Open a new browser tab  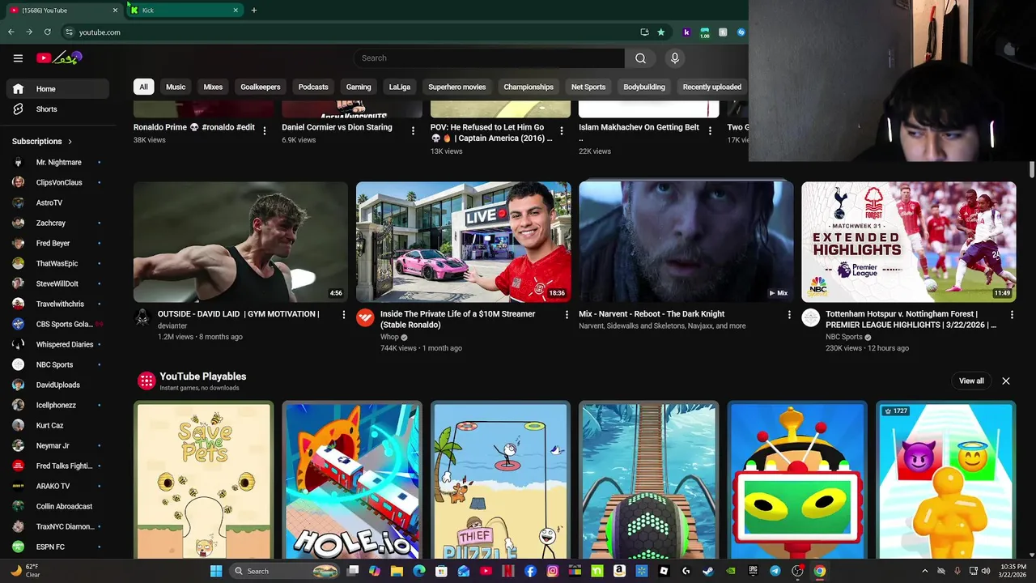(254, 10)
